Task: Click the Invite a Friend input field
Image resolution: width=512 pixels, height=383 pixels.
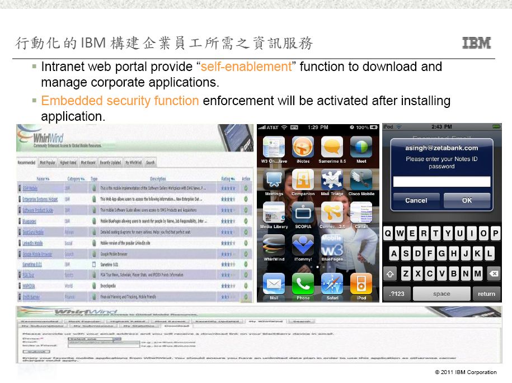Action: pos(104,346)
